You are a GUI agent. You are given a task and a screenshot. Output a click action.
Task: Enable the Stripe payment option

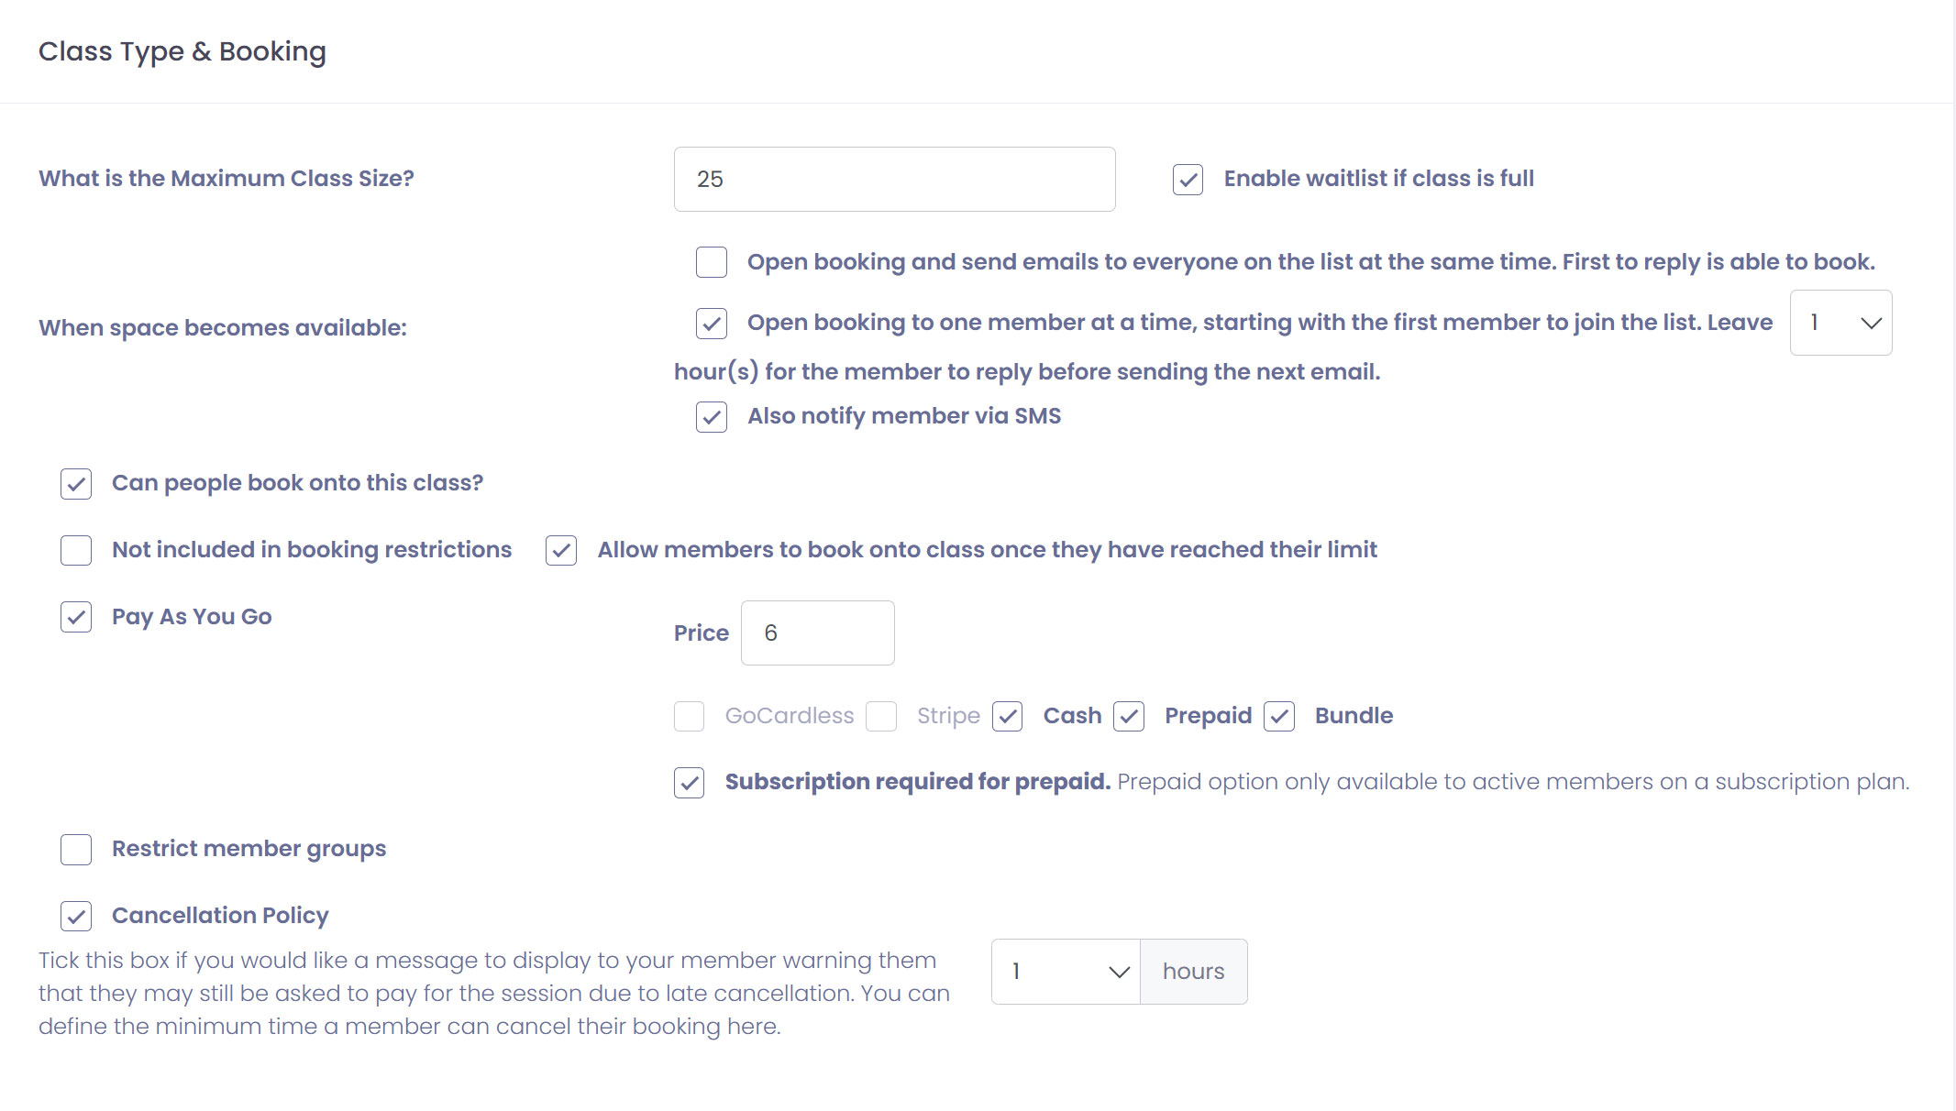point(881,716)
